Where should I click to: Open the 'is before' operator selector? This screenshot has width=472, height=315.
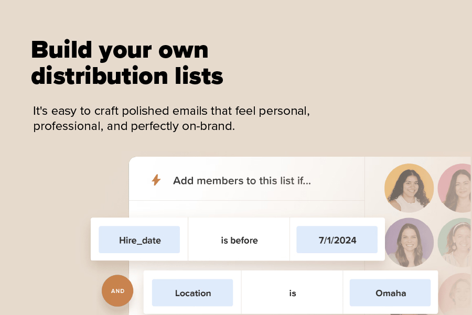(239, 240)
